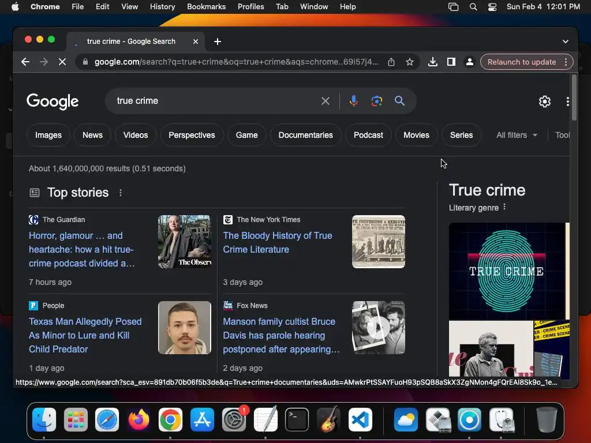591x443 pixels.
Task: Select the Documentaries filter chip
Action: tap(306, 135)
